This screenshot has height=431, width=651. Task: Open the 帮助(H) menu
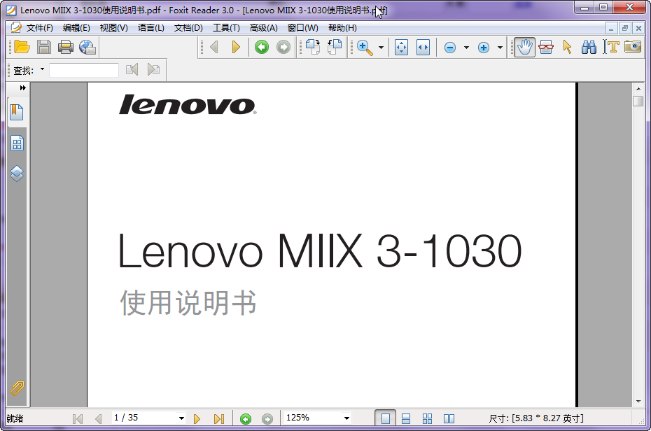pyautogui.click(x=342, y=28)
